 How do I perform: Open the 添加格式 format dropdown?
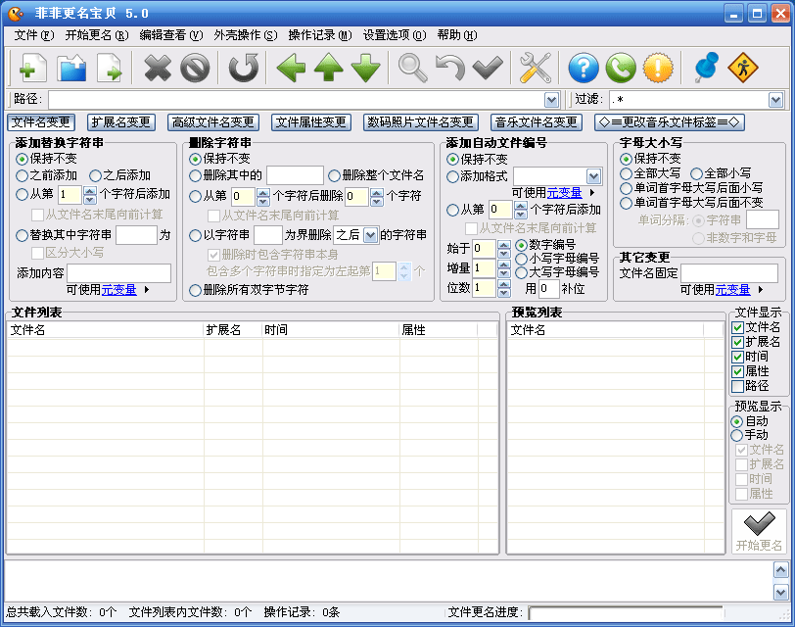click(593, 176)
